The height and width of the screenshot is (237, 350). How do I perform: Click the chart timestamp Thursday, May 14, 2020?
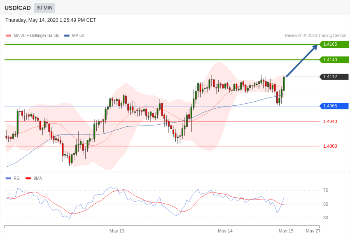coord(51,20)
